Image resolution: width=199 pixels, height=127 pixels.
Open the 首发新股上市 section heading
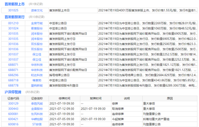pos(15,3)
